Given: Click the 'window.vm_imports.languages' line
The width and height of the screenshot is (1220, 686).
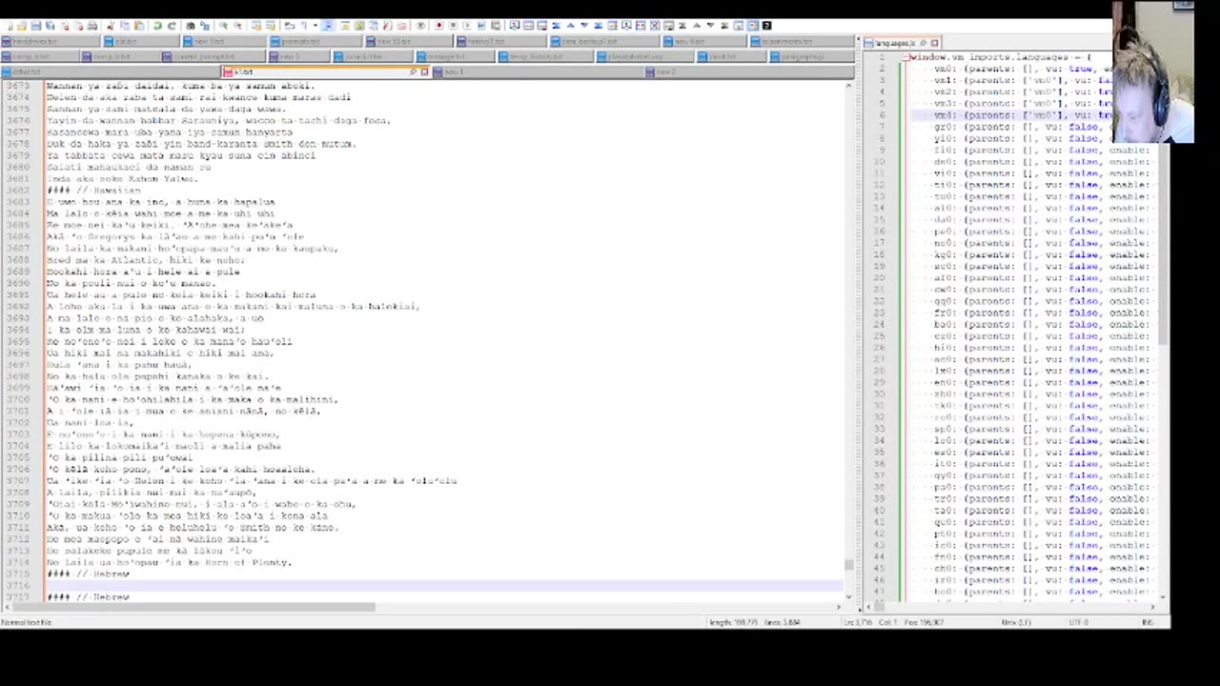Looking at the screenshot, I should pyautogui.click(x=1001, y=57).
